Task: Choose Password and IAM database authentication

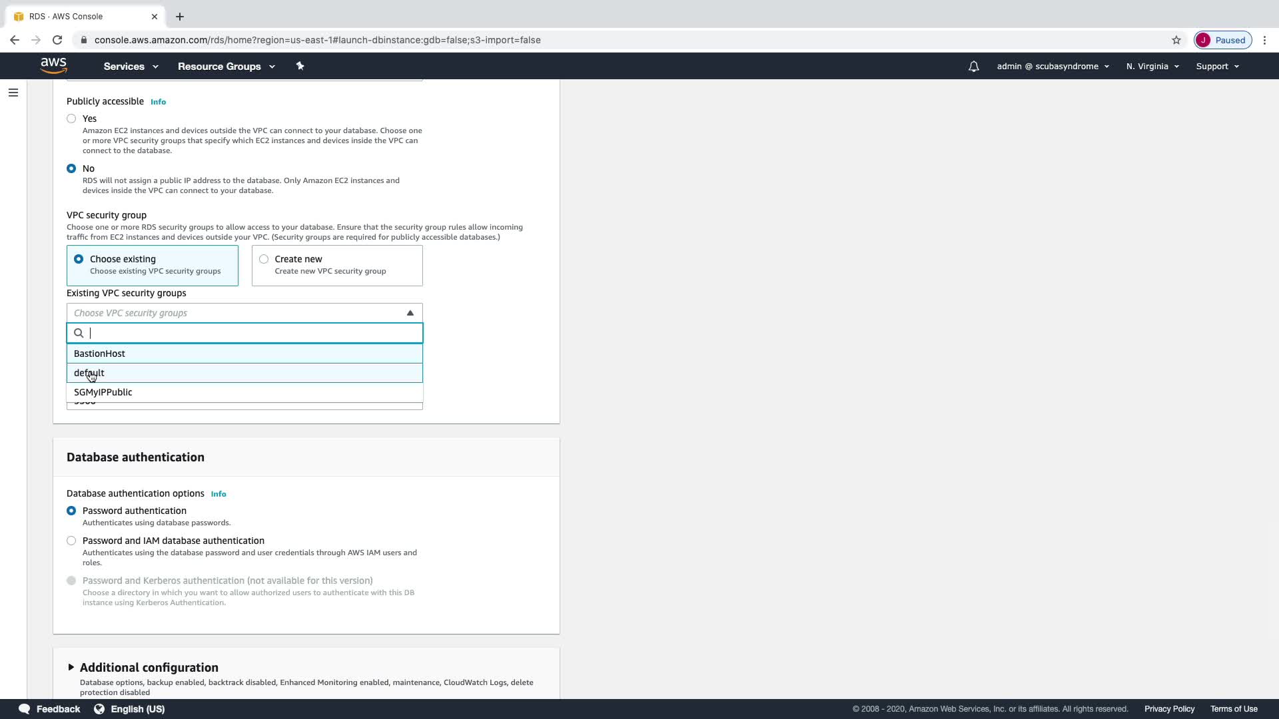Action: [71, 541]
